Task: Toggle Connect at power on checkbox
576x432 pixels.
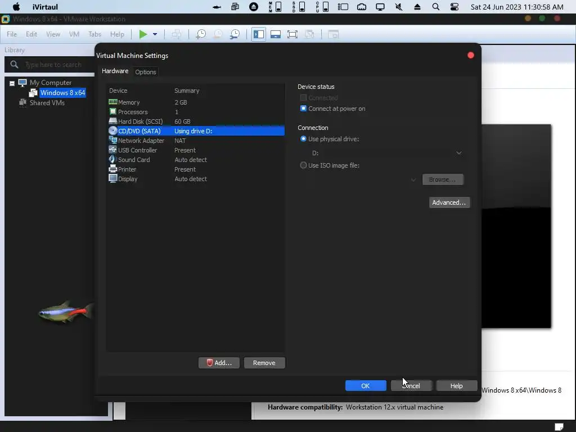Action: coord(303,109)
